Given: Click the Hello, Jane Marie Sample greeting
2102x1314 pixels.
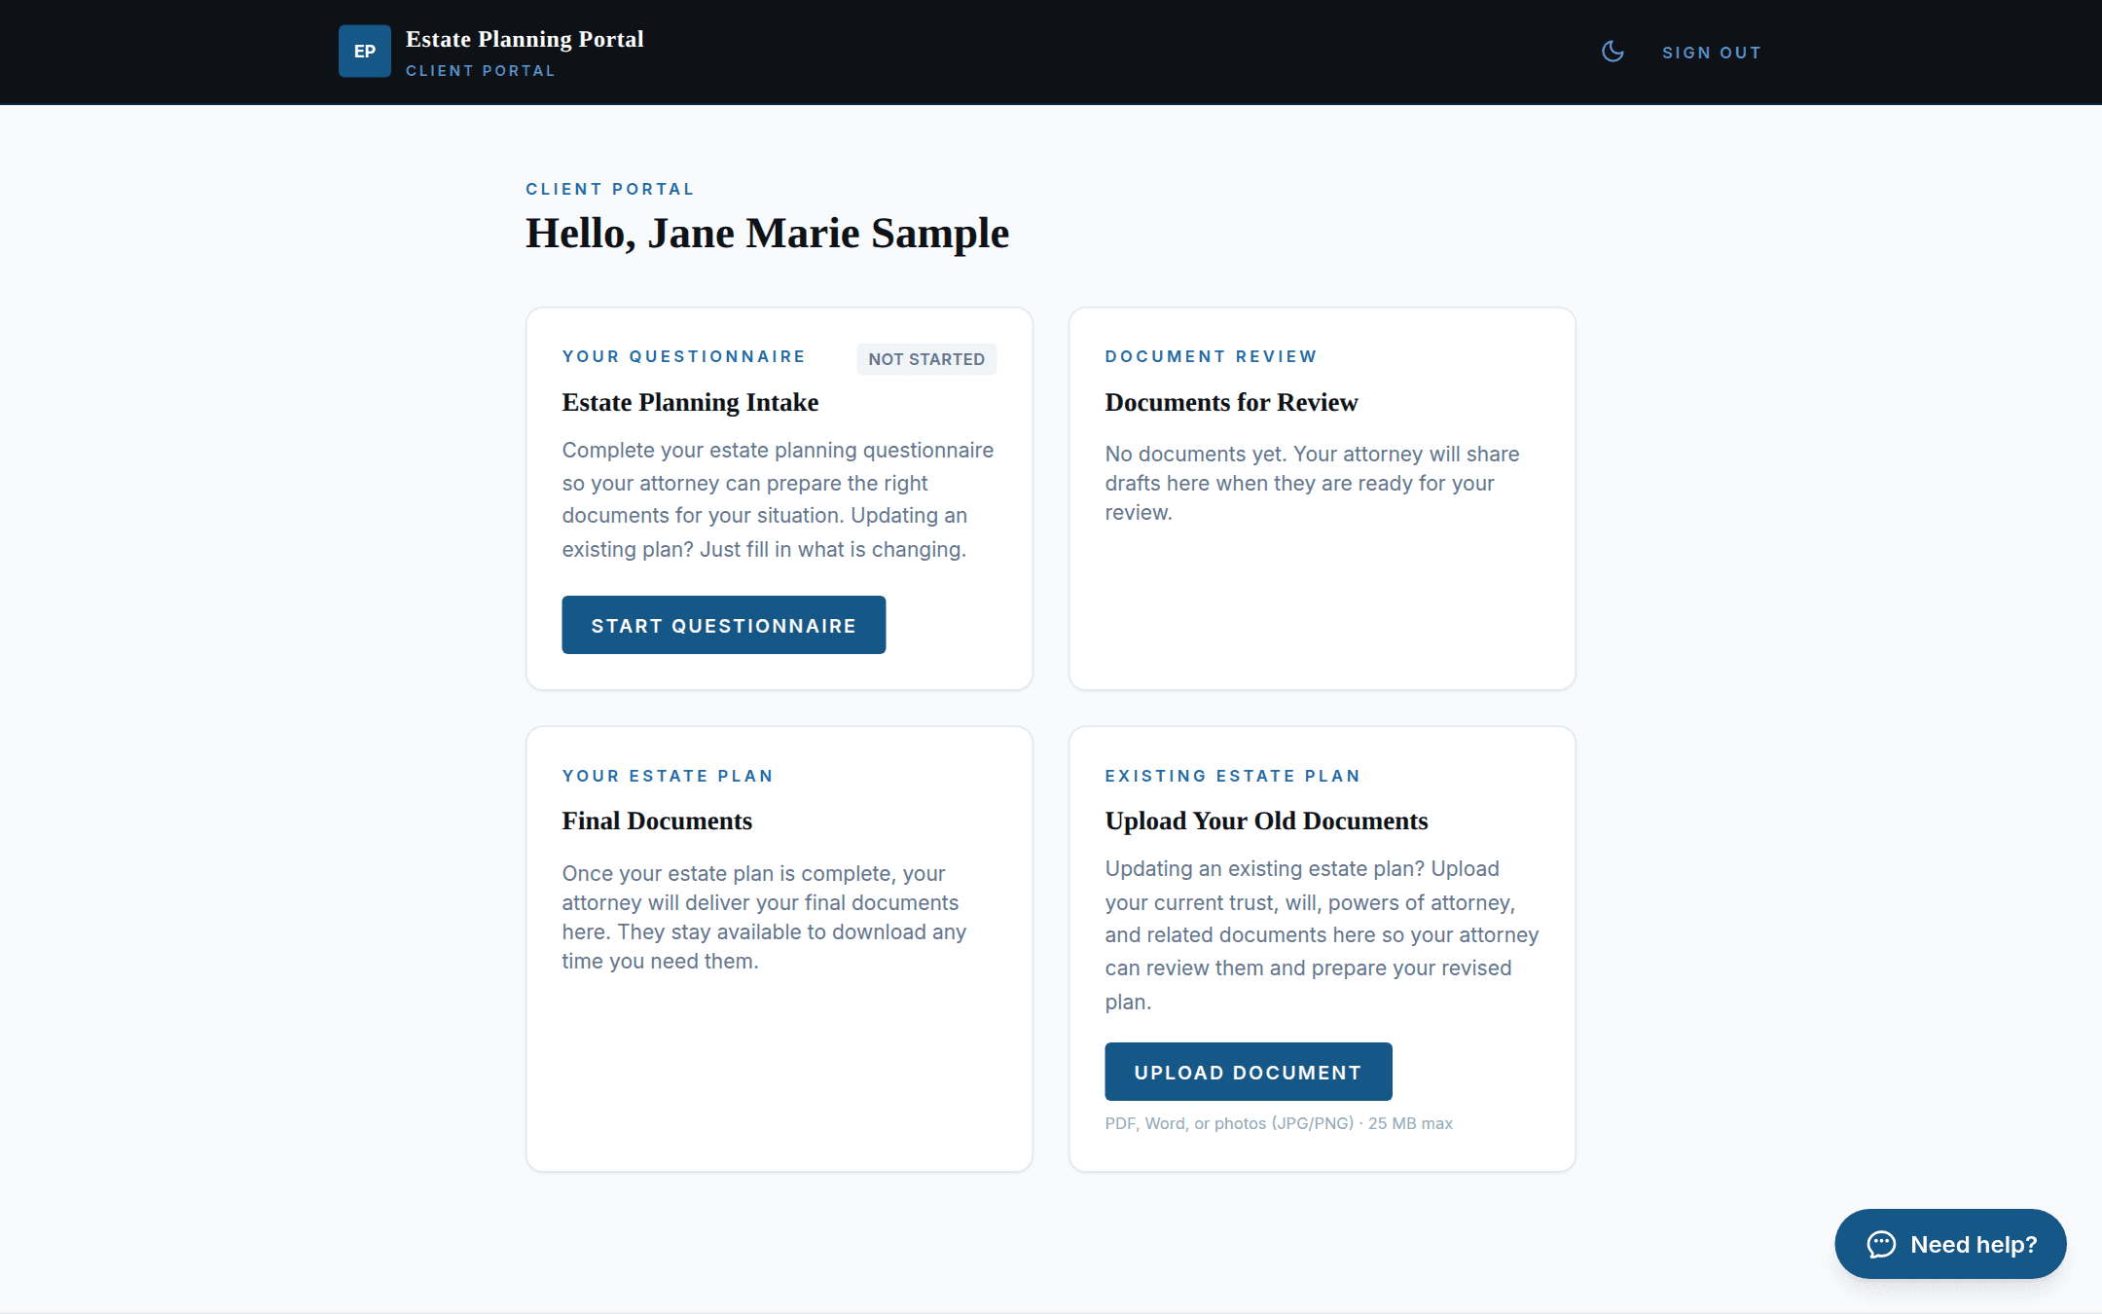Looking at the screenshot, I should point(767,234).
